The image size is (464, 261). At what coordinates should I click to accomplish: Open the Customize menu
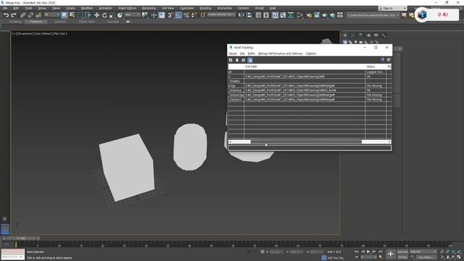[x=187, y=8]
